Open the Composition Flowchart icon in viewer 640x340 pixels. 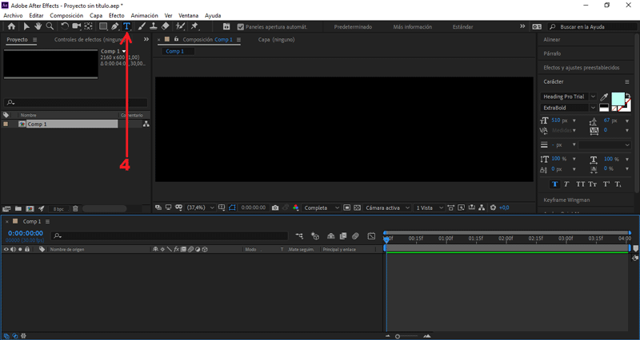pyautogui.click(x=482, y=208)
